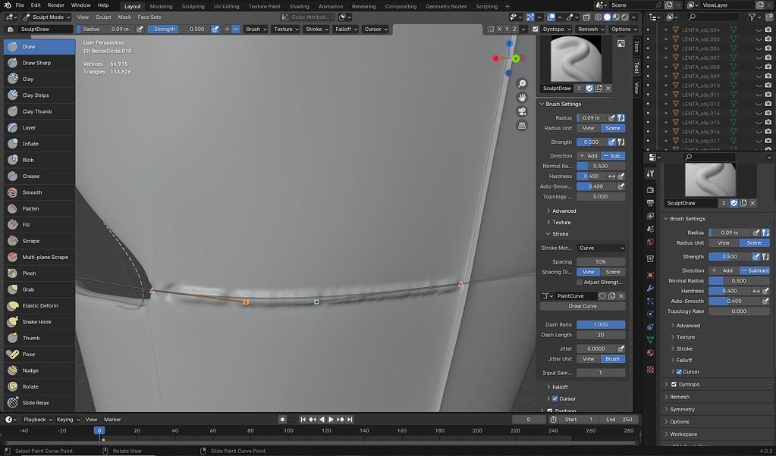The image size is (776, 456).
Task: Jump to the end frame button
Action: point(350,420)
